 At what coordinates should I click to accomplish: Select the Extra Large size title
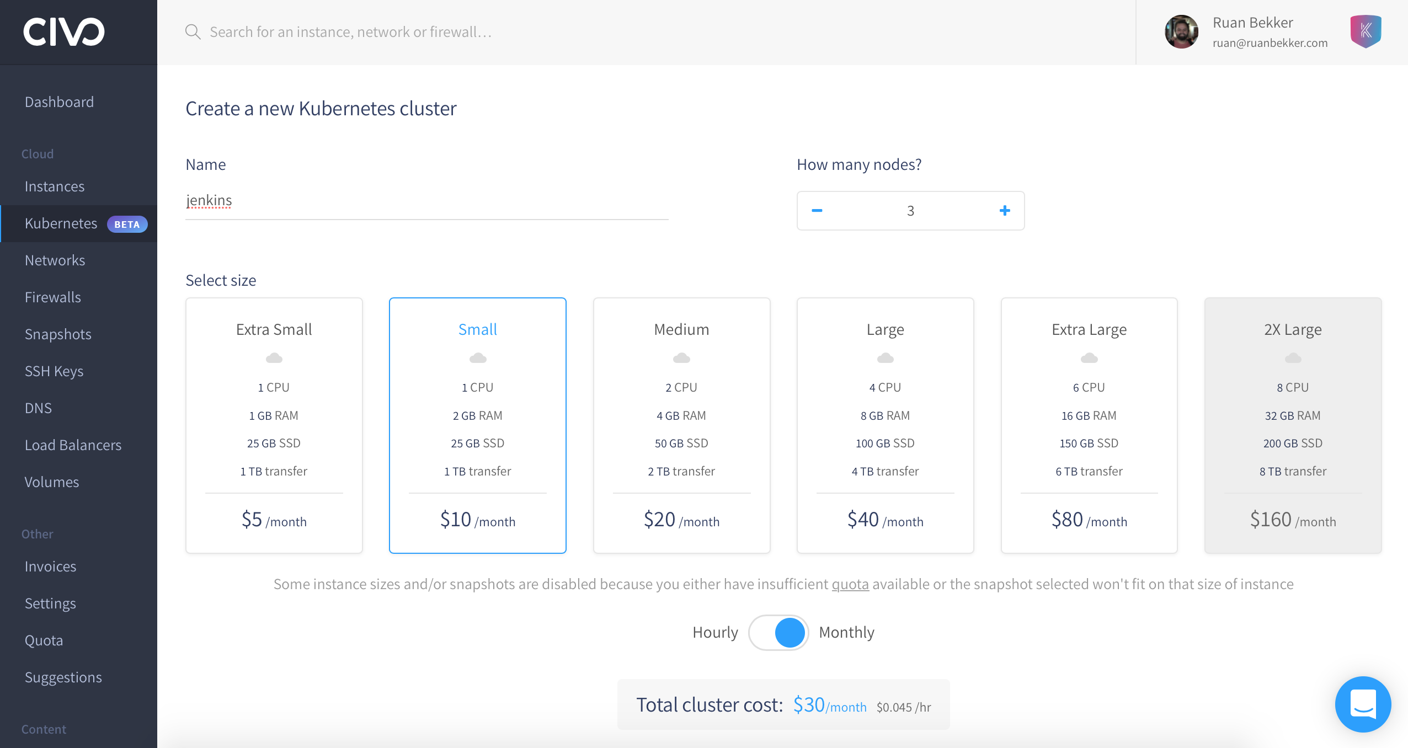[x=1089, y=330]
